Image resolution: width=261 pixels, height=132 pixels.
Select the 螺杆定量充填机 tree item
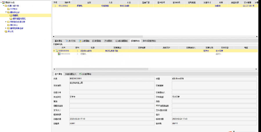click(x=19, y=19)
